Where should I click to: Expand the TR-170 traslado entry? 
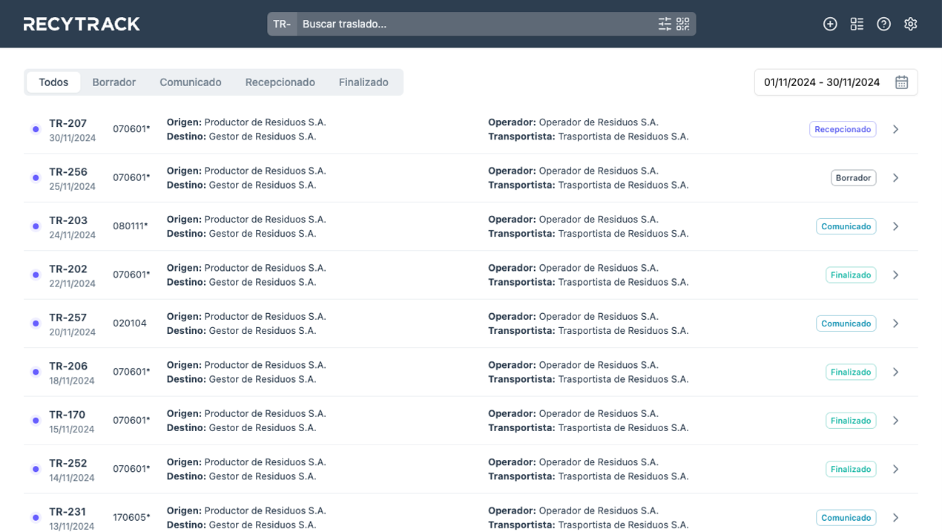895,420
